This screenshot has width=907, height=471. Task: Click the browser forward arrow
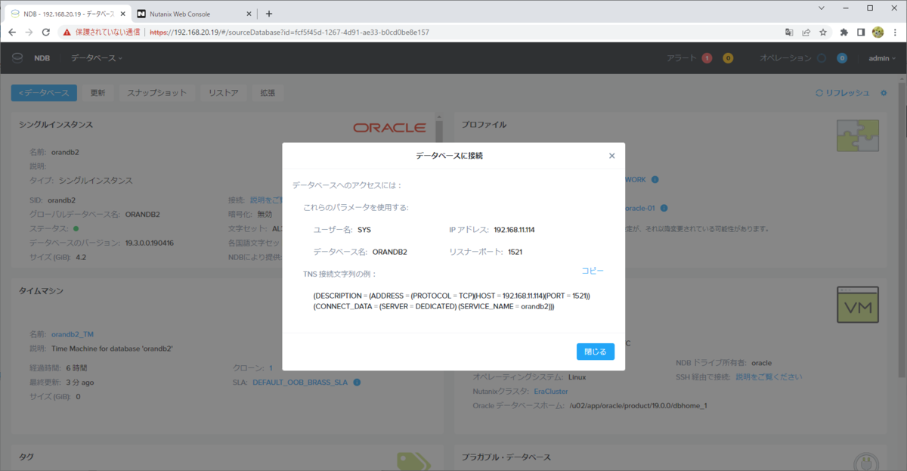(29, 33)
